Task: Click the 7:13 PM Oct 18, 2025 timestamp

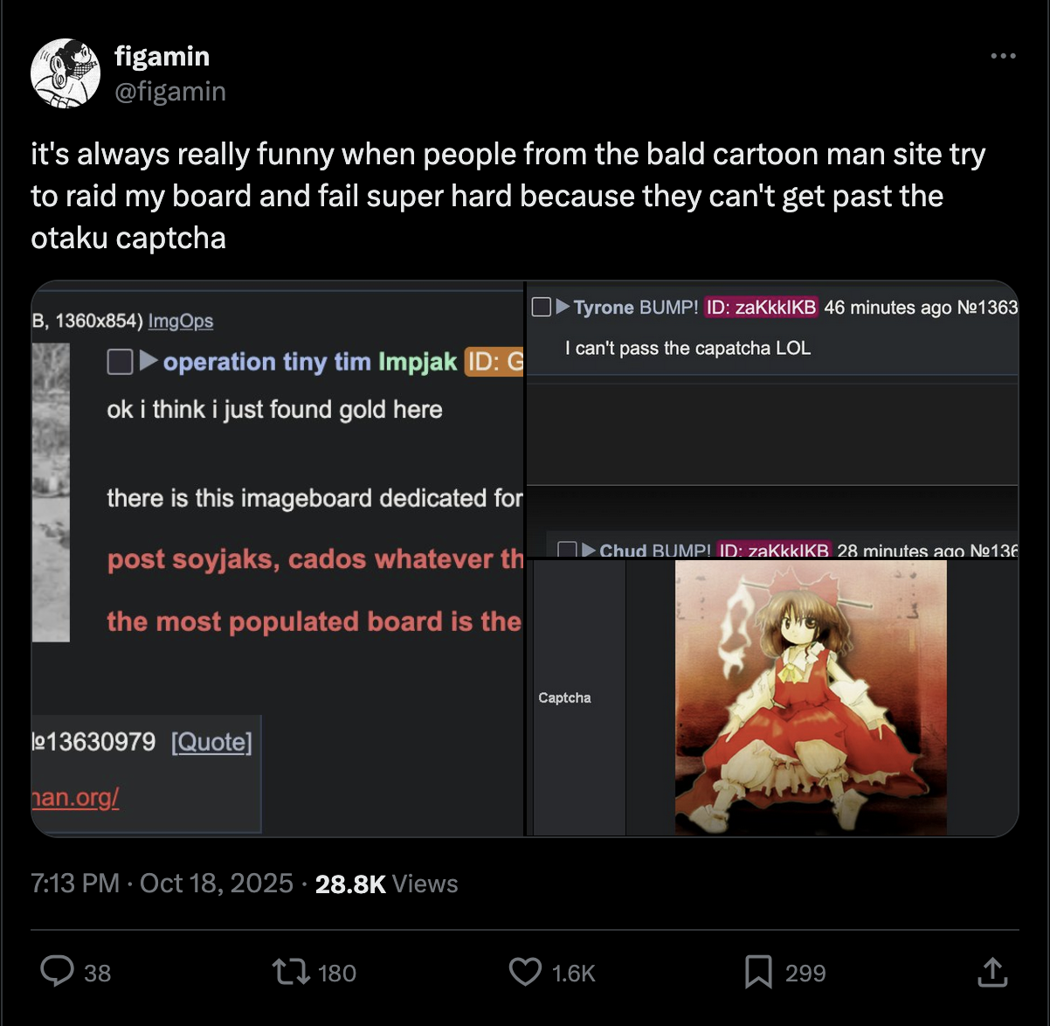Action: coord(162,884)
